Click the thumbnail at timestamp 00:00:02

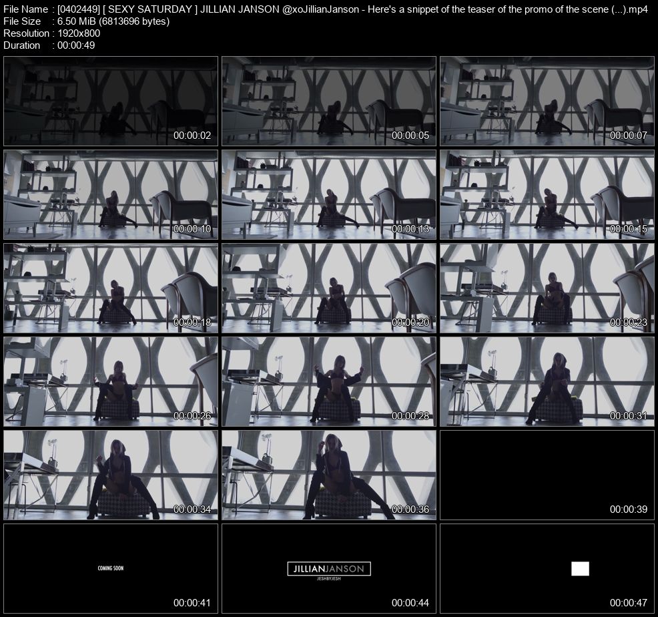(110, 101)
